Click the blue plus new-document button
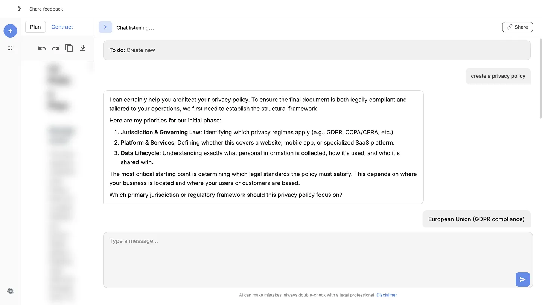The height and width of the screenshot is (305, 542). pyautogui.click(x=10, y=31)
